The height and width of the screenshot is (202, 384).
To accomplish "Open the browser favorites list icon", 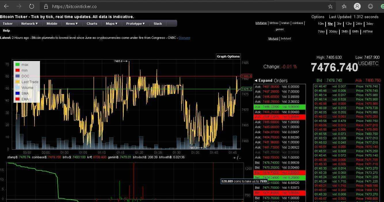I will point(344,6).
